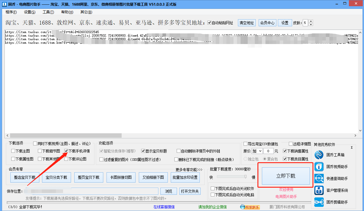Click the 快递查询助手 magnifier icon
Image resolution: width=364 pixels, height=211 pixels.
click(319, 178)
